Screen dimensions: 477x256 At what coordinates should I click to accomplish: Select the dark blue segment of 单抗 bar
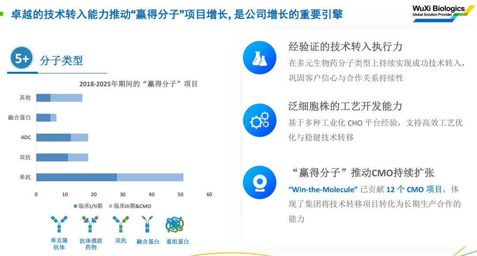coord(76,177)
